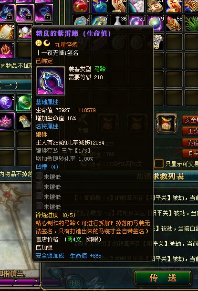
Task: Click the 月卡 button
Action: pyautogui.click(x=190, y=154)
